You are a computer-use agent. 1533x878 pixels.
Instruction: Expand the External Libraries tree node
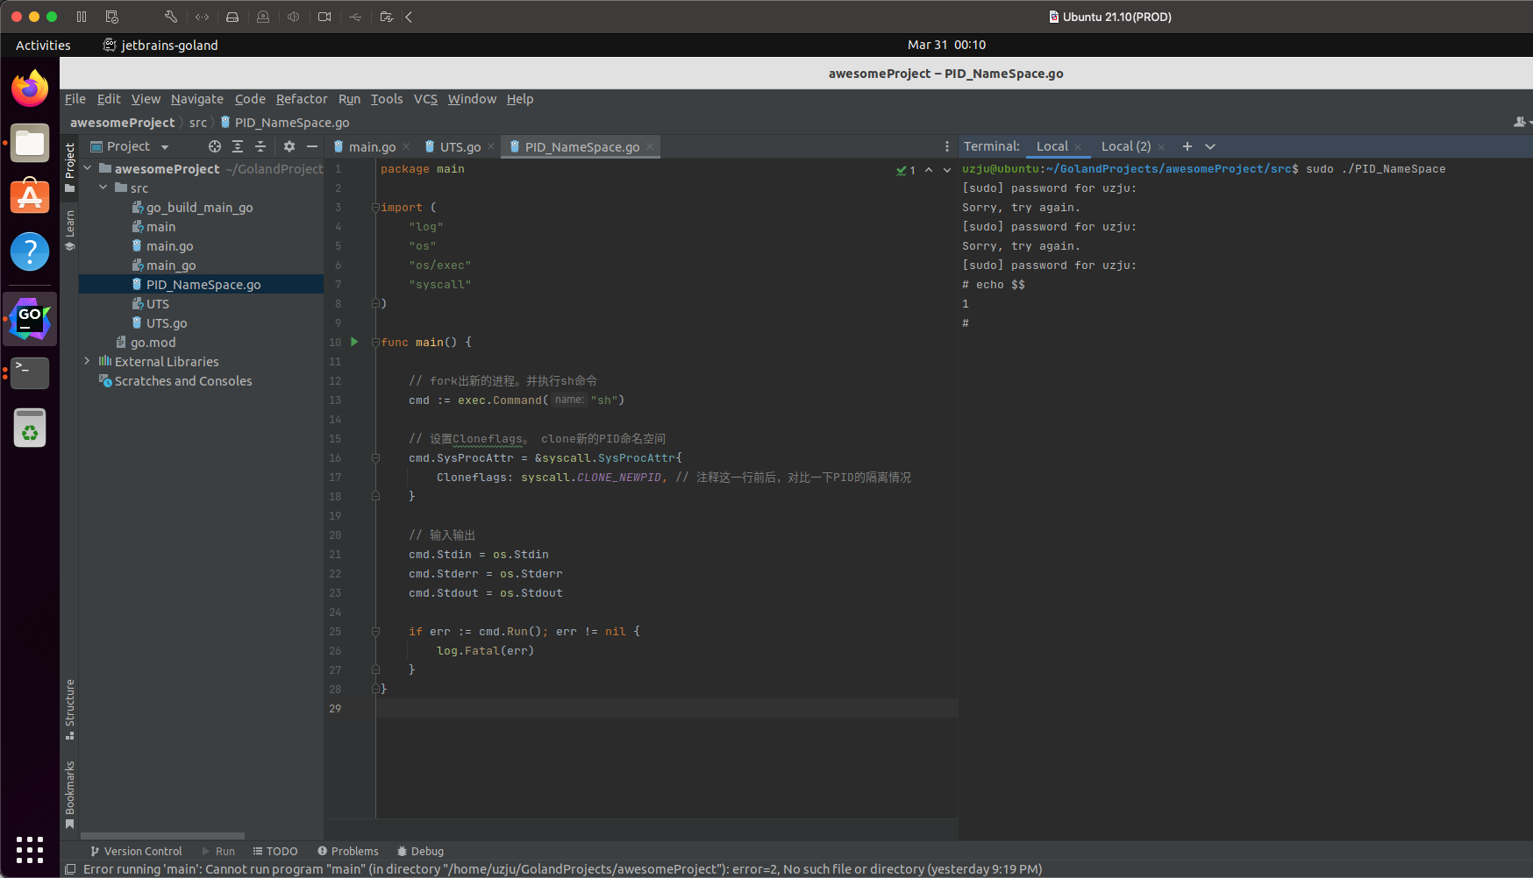(87, 361)
